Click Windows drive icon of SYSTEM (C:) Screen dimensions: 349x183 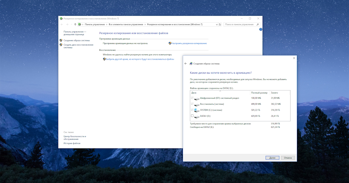click(x=197, y=110)
